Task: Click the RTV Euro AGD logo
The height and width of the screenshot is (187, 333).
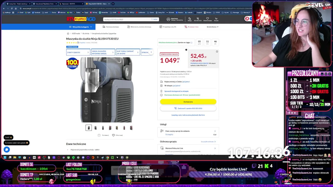Action: [81, 19]
